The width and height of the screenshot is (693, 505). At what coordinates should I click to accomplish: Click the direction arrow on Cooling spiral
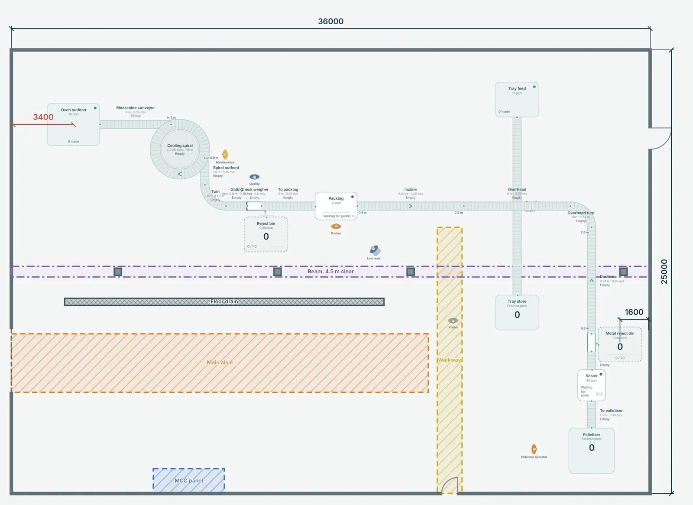pyautogui.click(x=180, y=174)
